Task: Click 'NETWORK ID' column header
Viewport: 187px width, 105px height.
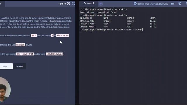Action: (86, 18)
